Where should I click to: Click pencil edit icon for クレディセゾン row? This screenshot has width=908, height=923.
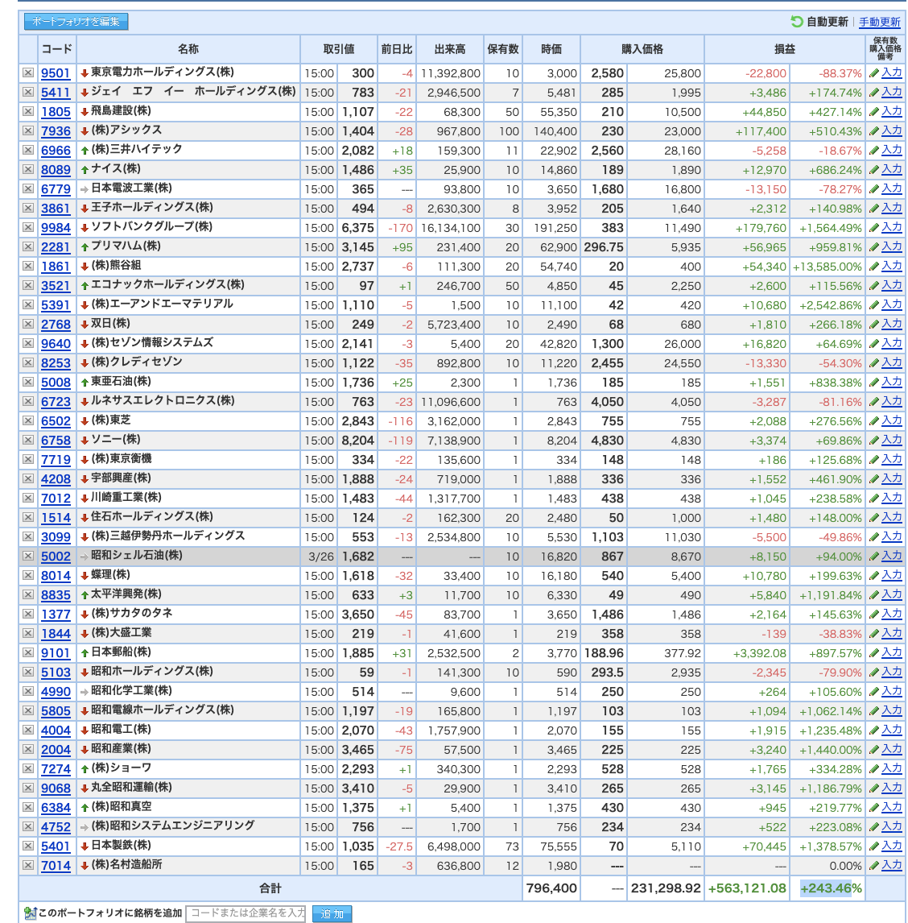pyautogui.click(x=874, y=362)
